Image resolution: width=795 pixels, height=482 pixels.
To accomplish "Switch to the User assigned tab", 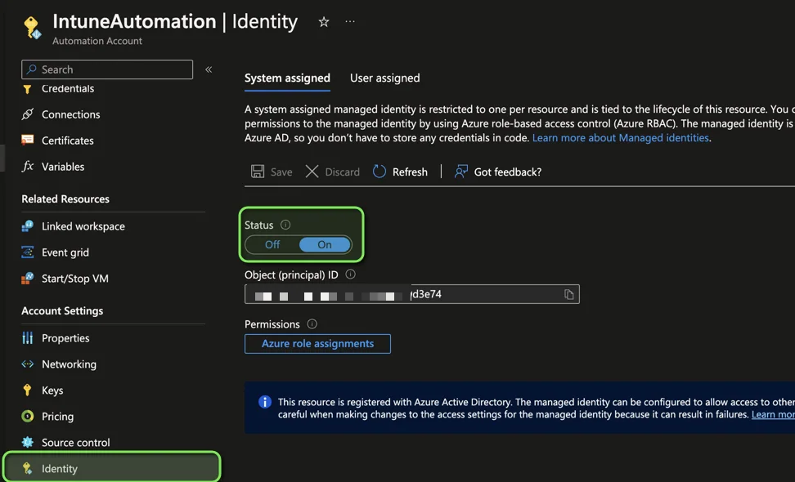I will click(385, 78).
